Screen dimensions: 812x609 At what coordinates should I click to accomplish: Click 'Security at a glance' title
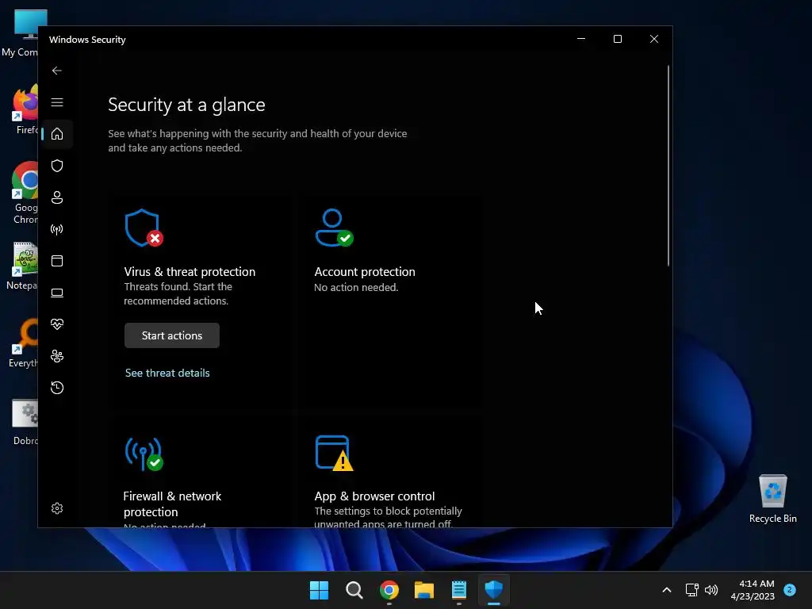(186, 105)
